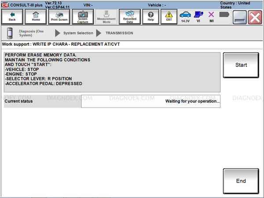Go to the Home screen
The image size is (264, 198).
(36, 16)
